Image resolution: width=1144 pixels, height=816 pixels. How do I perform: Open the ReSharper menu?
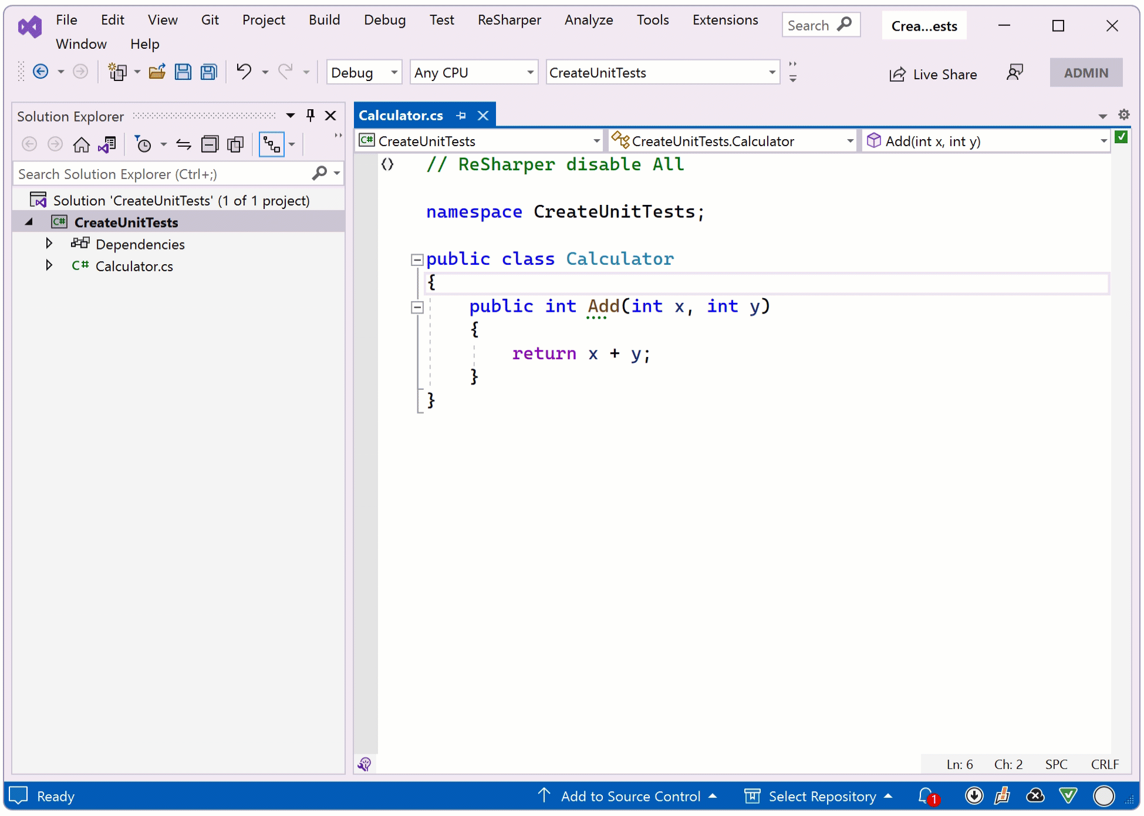tap(509, 20)
